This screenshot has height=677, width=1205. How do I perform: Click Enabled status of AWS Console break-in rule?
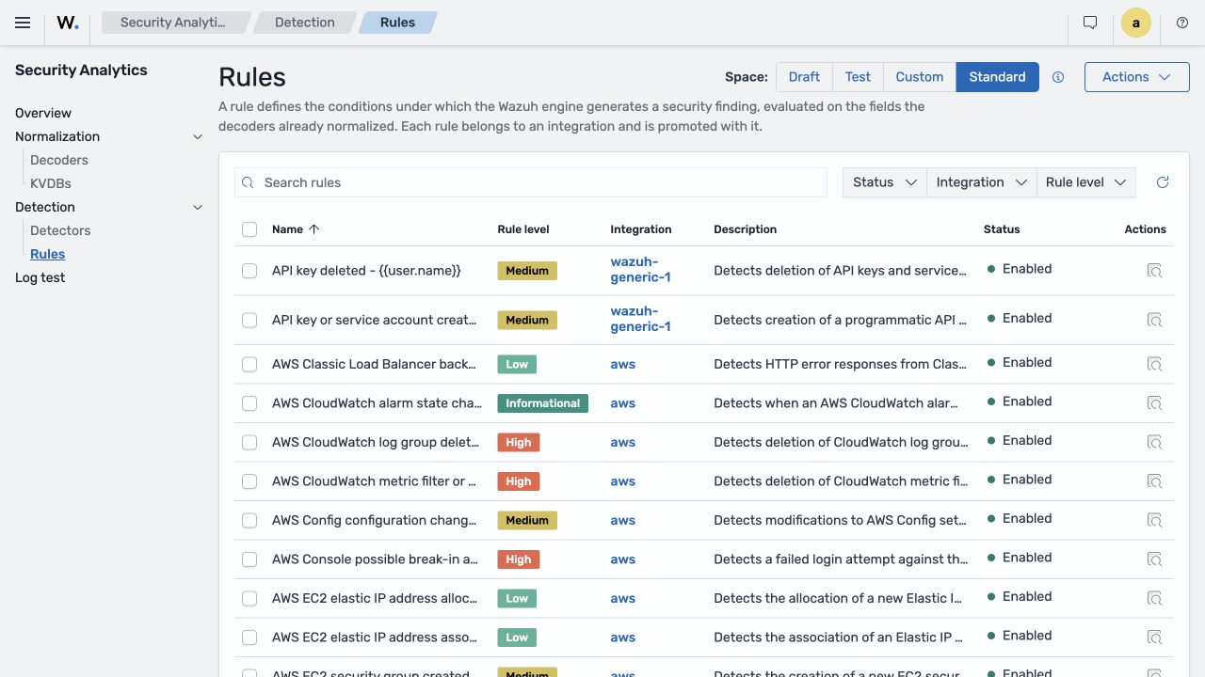click(1020, 558)
